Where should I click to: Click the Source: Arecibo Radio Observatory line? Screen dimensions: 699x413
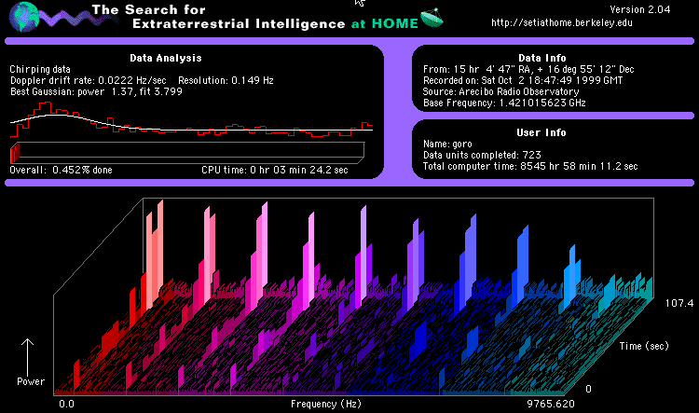coord(500,91)
